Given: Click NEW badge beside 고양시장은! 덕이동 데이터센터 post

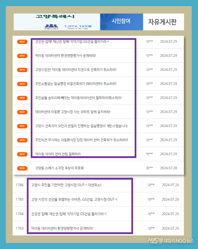Looking at the screenshot, I should pyautogui.click(x=22, y=70).
